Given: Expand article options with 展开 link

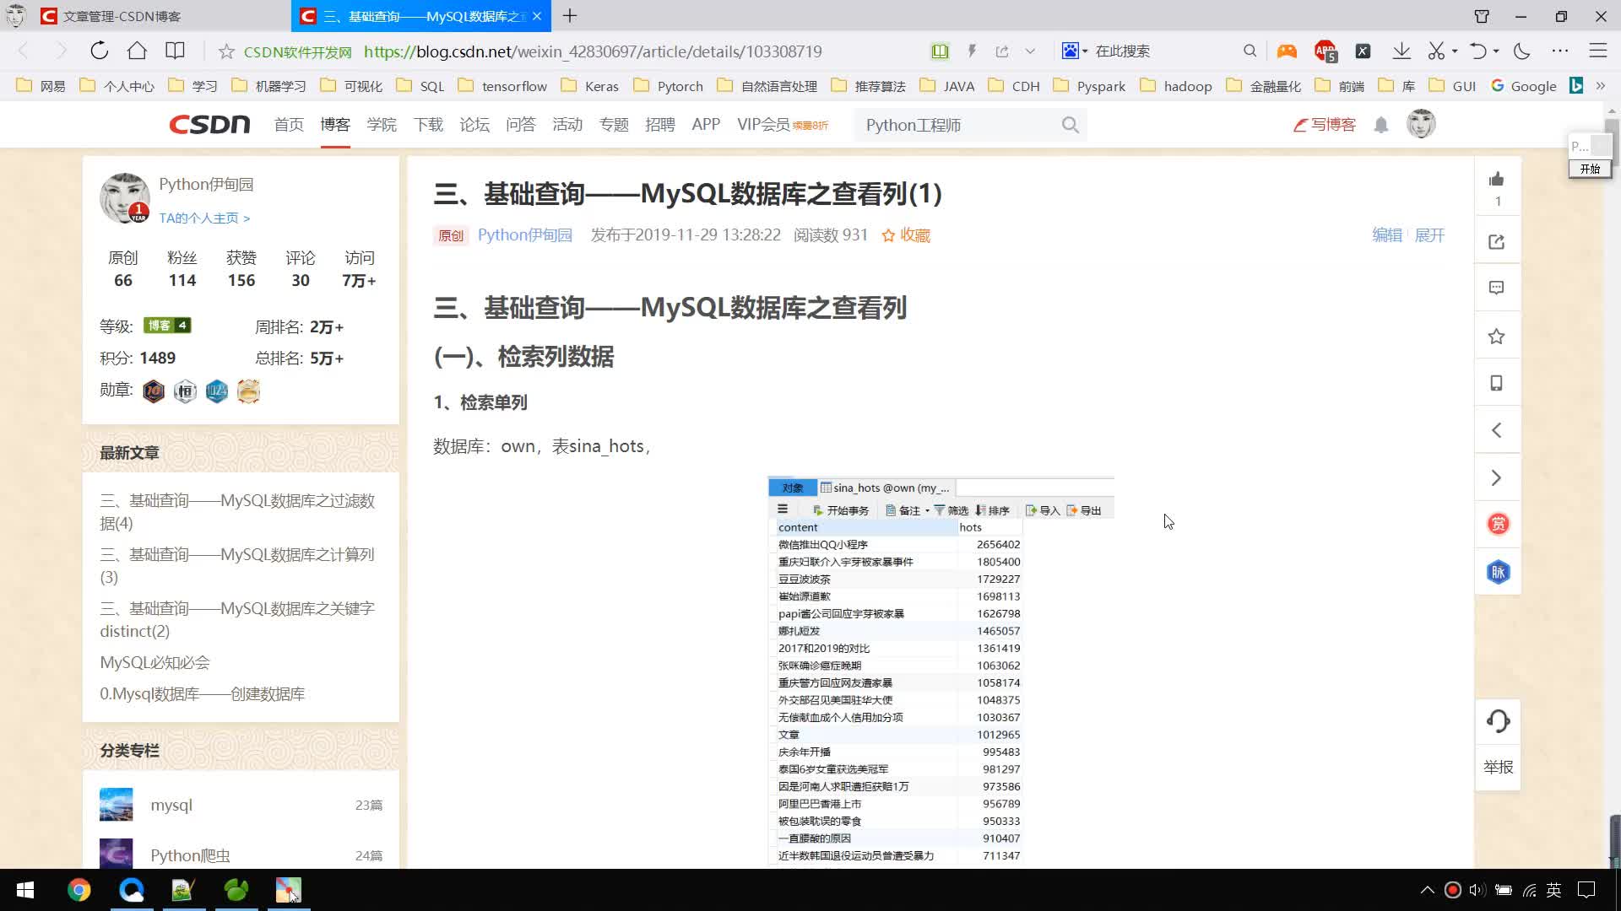Looking at the screenshot, I should (1429, 235).
